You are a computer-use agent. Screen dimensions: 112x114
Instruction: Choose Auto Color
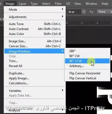tap(35, 34)
